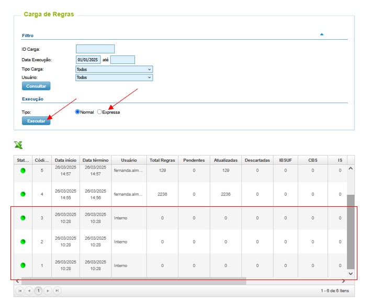Go to the next page of results
The width and height of the screenshot is (372, 302).
(48, 290)
